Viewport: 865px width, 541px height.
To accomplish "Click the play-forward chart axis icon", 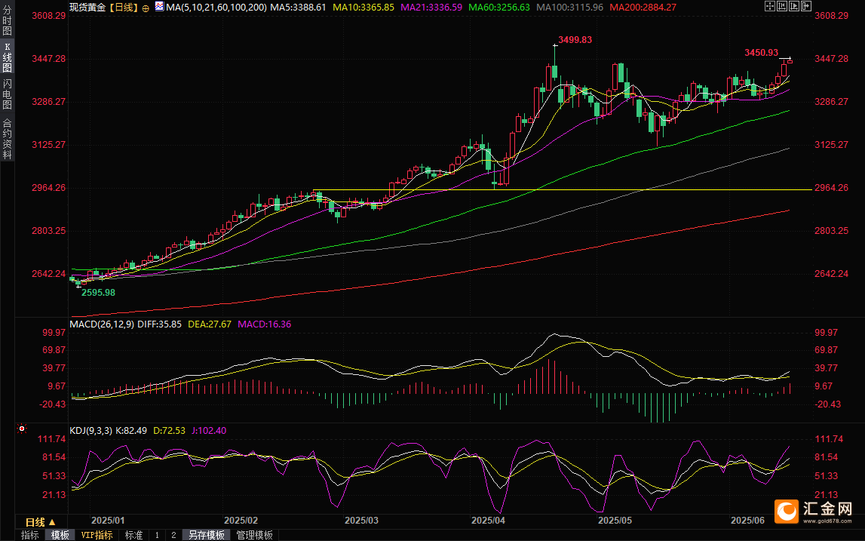I will tap(794, 6).
